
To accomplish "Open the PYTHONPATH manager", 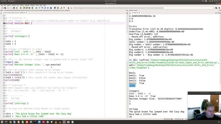I will tap(64, 8).
